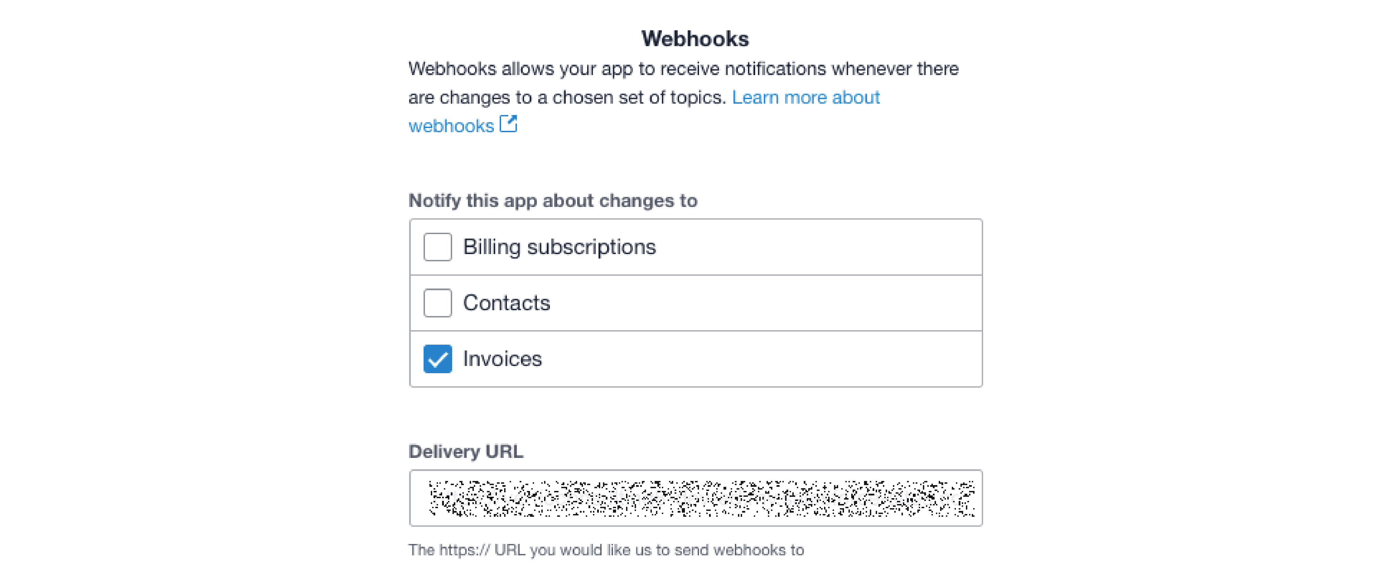Click the 'Webhooks' section heading
The height and width of the screenshot is (587, 1385).
pos(695,39)
